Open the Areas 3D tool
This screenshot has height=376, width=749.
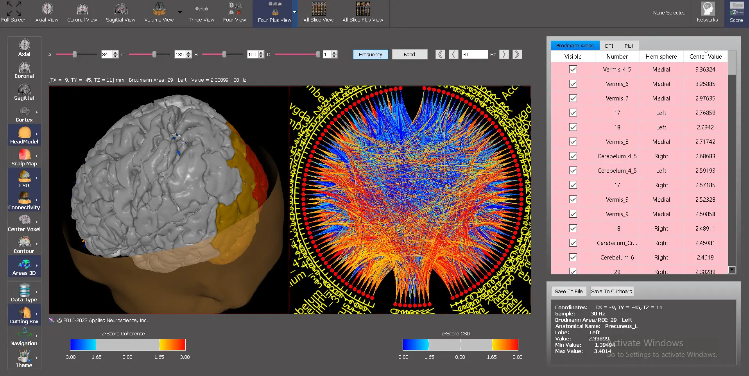point(24,267)
